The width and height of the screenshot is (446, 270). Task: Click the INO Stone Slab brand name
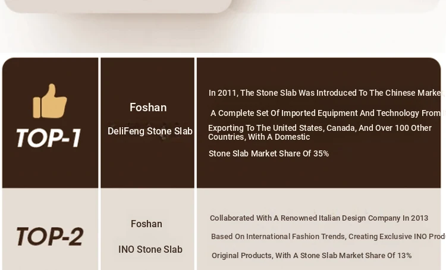[x=150, y=250]
